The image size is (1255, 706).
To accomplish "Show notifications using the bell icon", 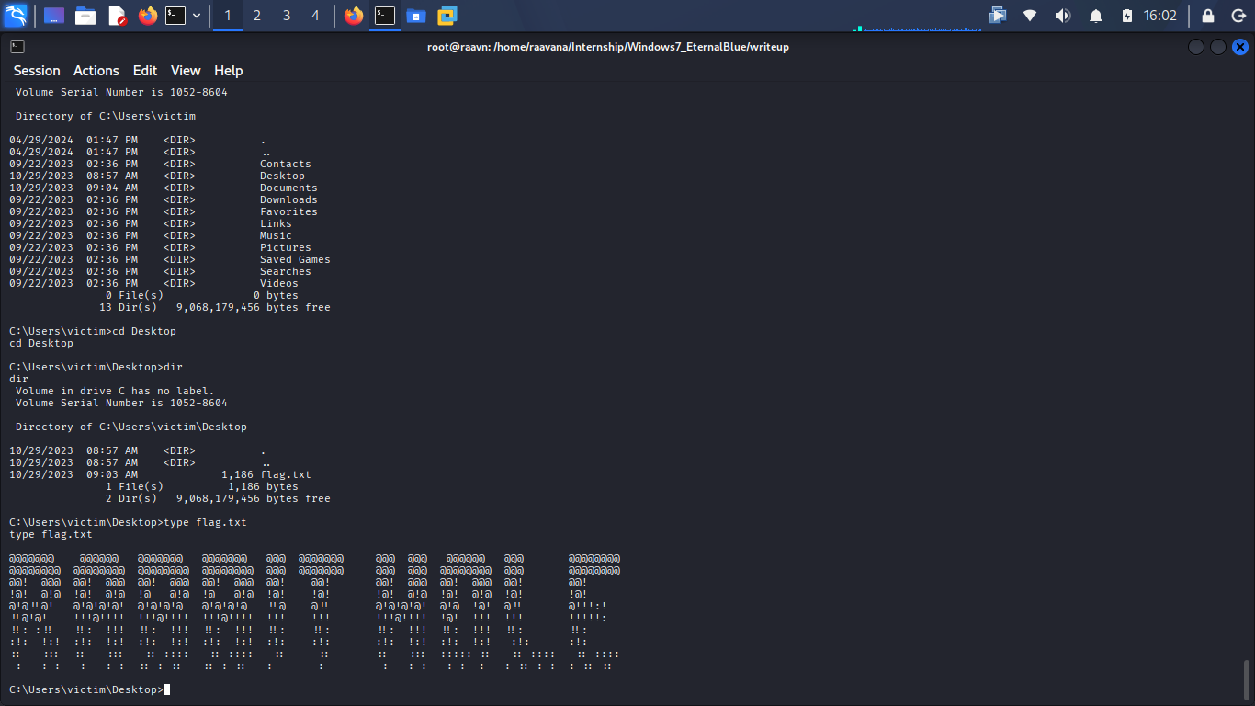I will [1096, 16].
